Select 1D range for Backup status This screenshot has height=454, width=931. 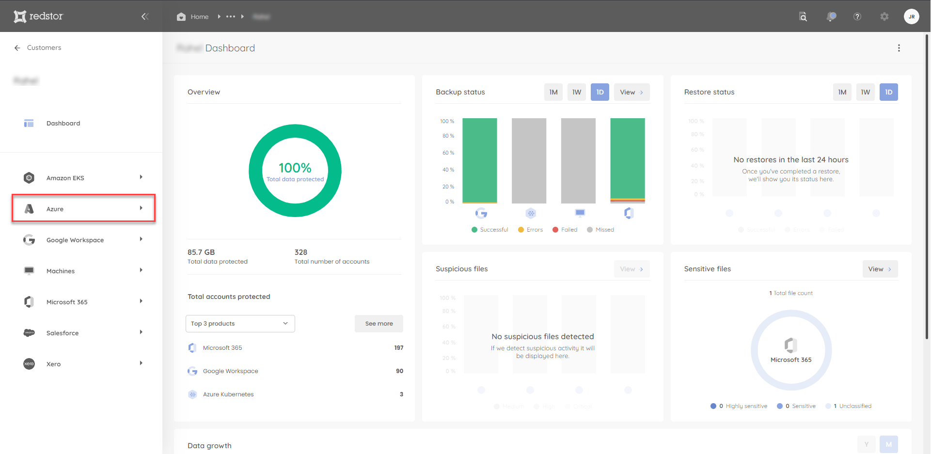point(600,92)
